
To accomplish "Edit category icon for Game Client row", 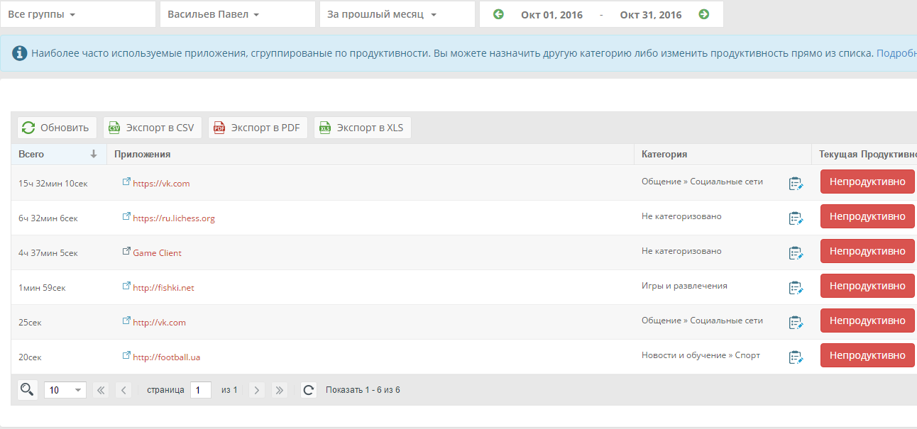I will coord(796,253).
